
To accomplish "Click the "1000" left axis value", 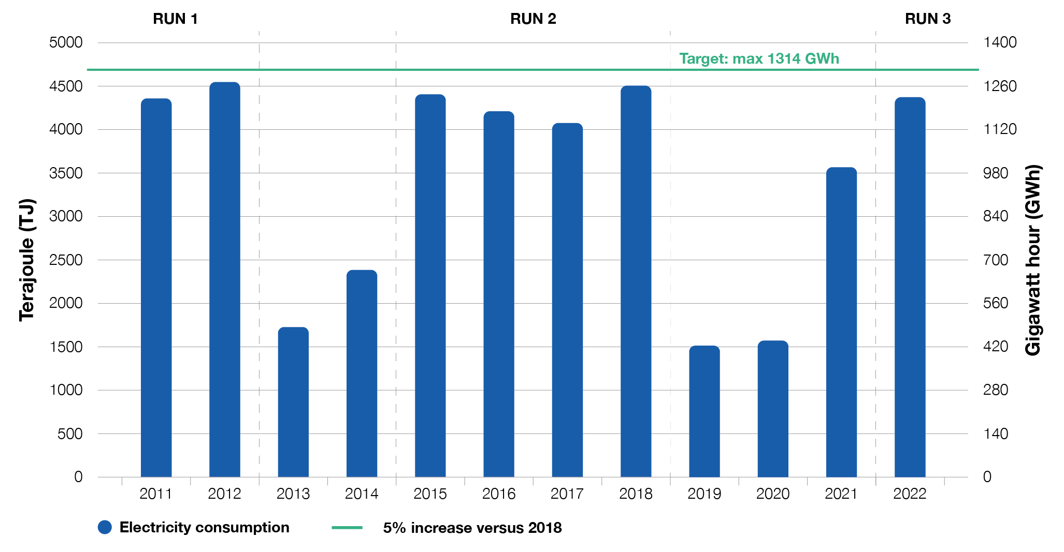I will pos(66,390).
